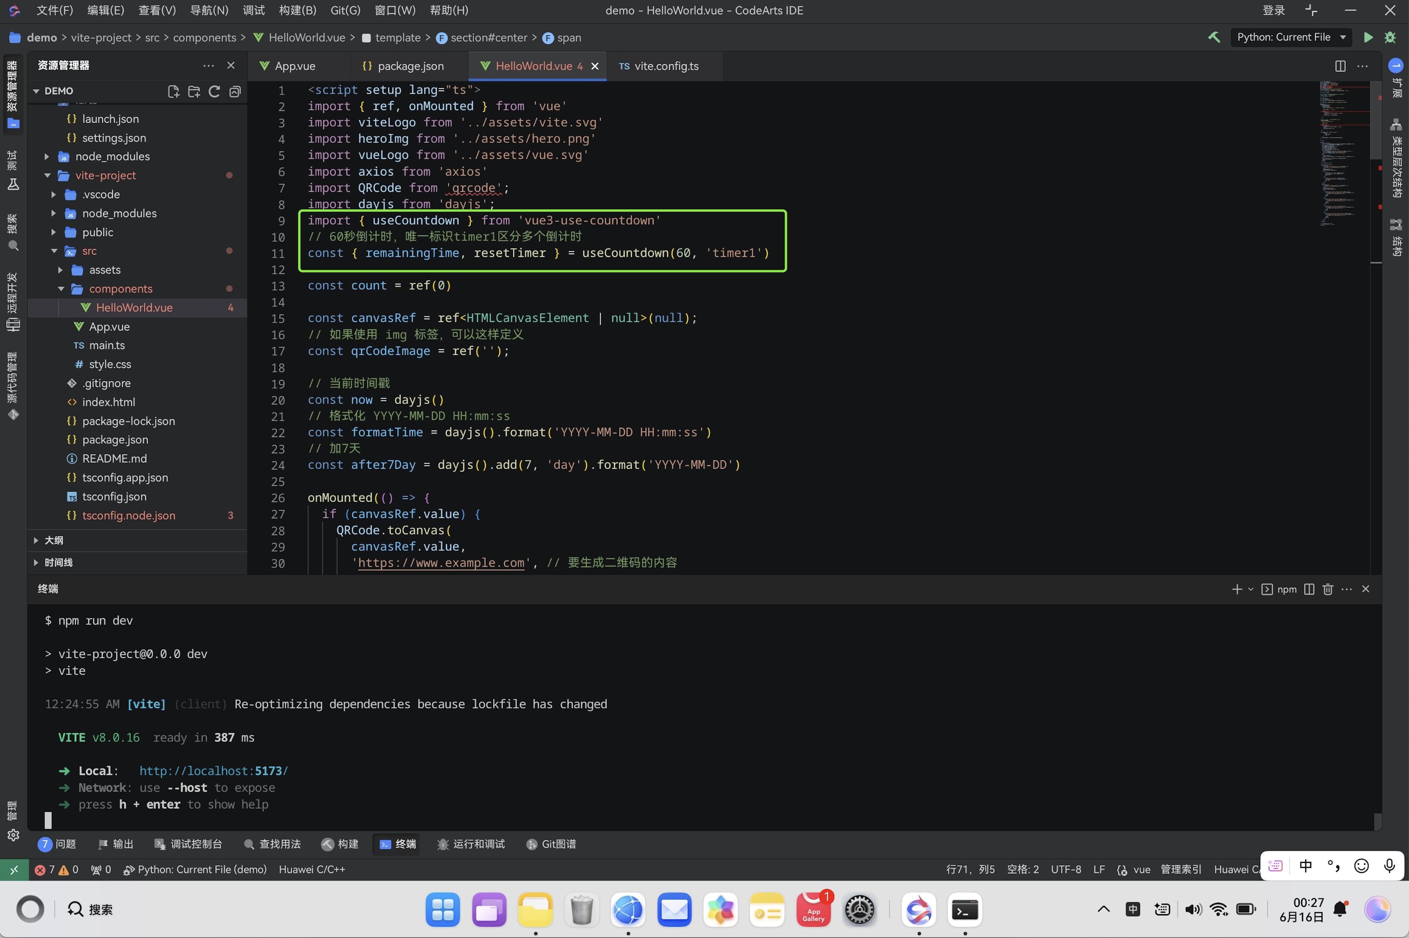Collapse the src folder

[x=54, y=251]
